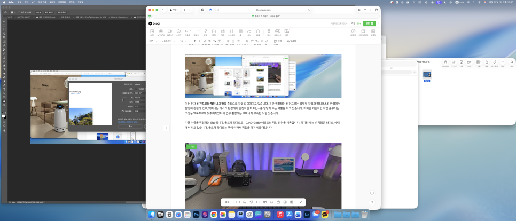The image size is (516, 221).
Task: Select the Eyedropper tool in Photoshop
Action: point(4,45)
